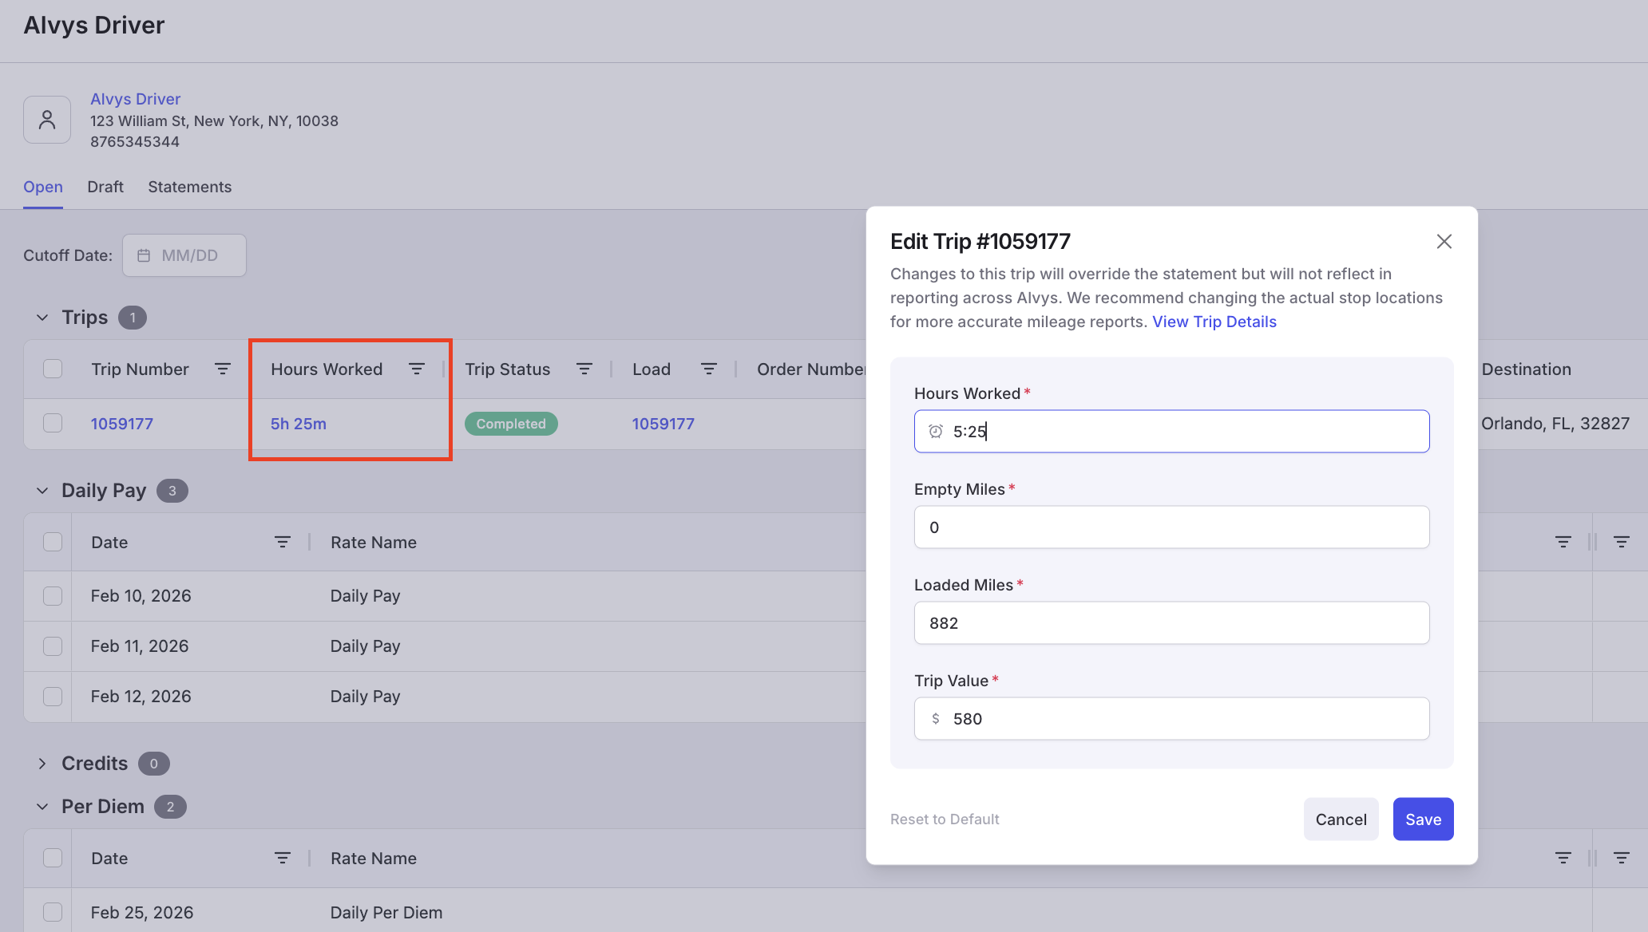The height and width of the screenshot is (932, 1648).
Task: Open filter for Trip Status column
Action: point(584,369)
